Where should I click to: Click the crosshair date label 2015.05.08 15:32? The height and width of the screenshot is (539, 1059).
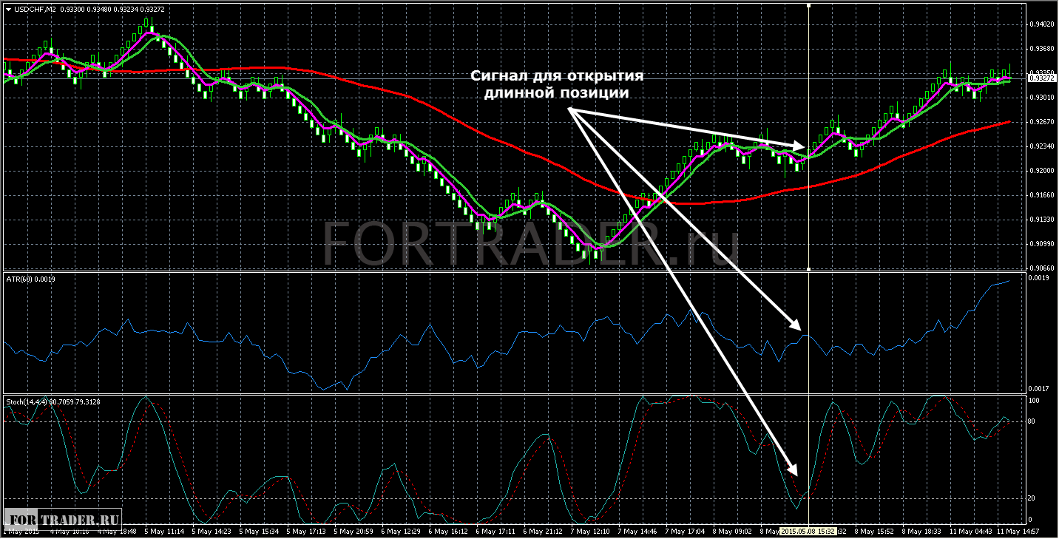tap(809, 531)
